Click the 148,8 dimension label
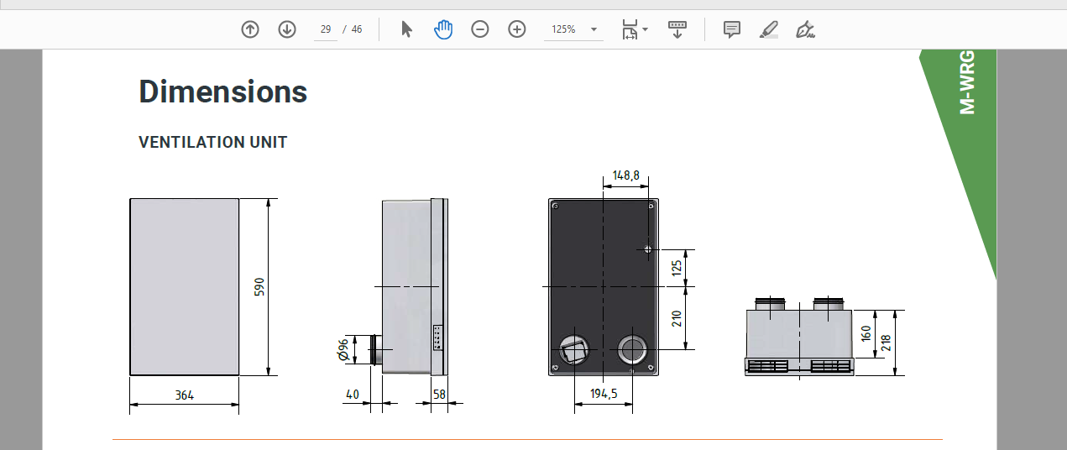 pos(626,175)
